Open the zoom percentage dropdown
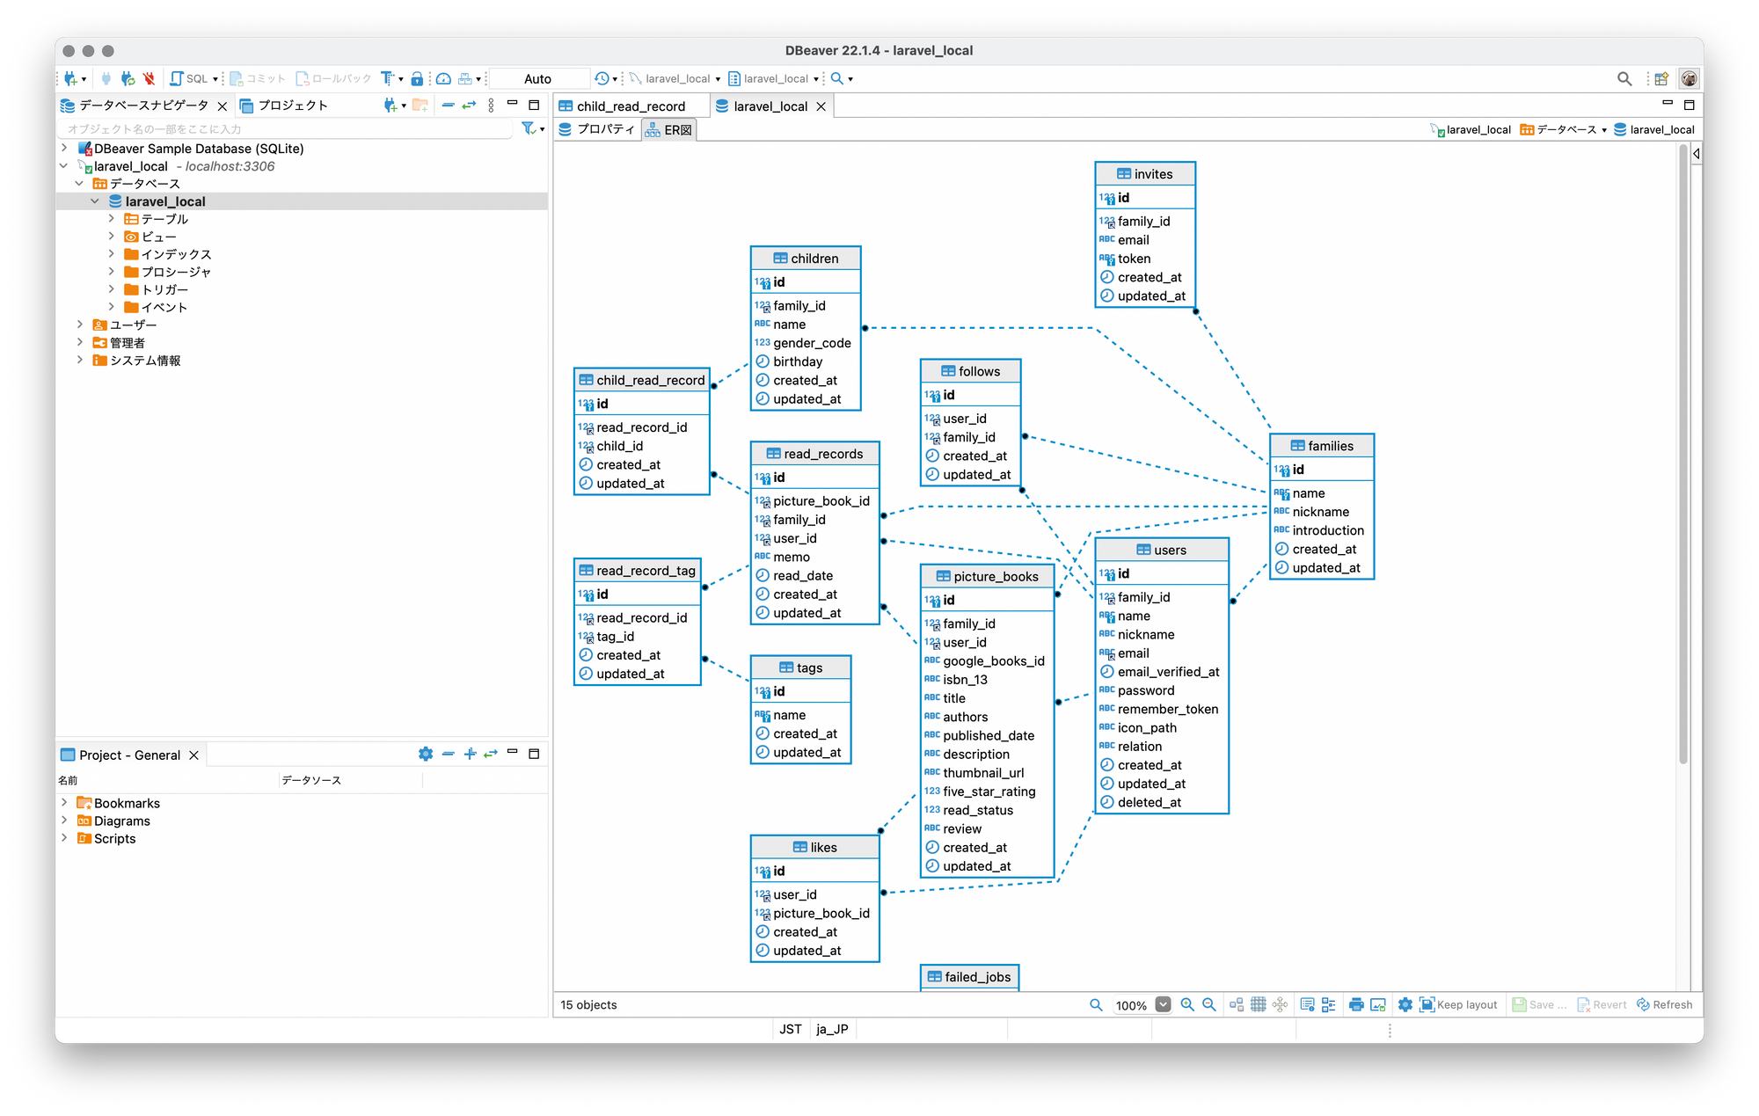 (x=1164, y=1004)
